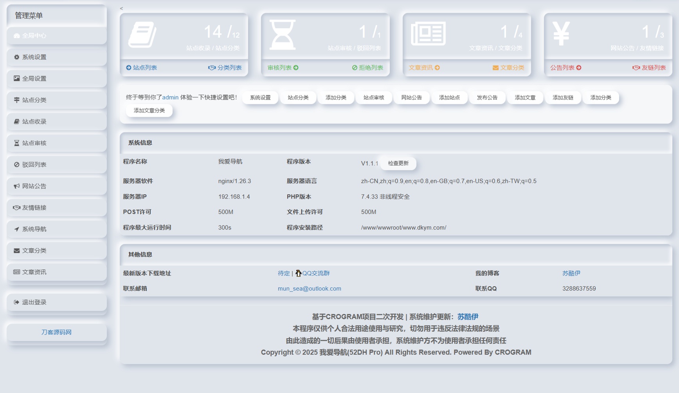Click the admin username link
The width and height of the screenshot is (679, 393).
170,97
